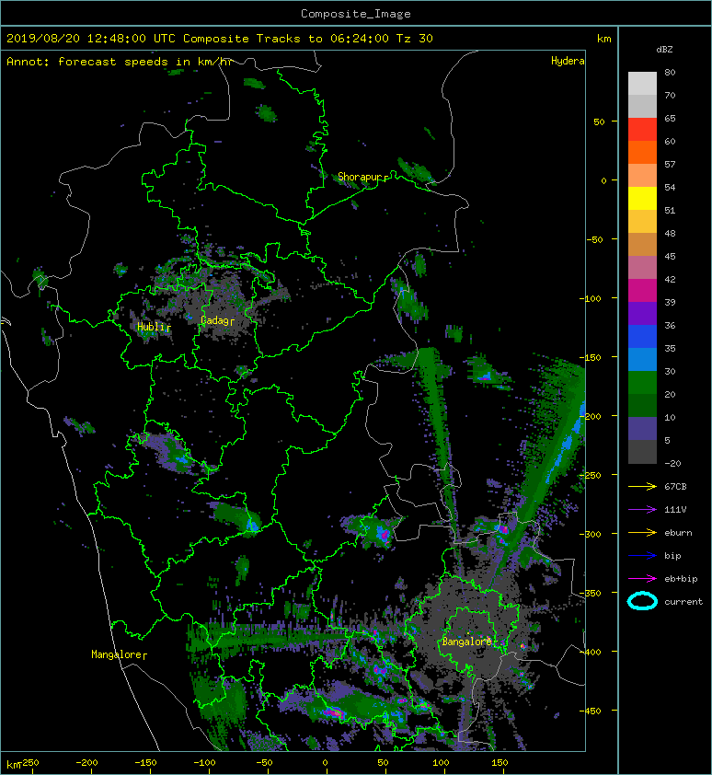This screenshot has width=712, height=775.
Task: Pick the orange swatch between 60 and 57
Action: tap(642, 152)
